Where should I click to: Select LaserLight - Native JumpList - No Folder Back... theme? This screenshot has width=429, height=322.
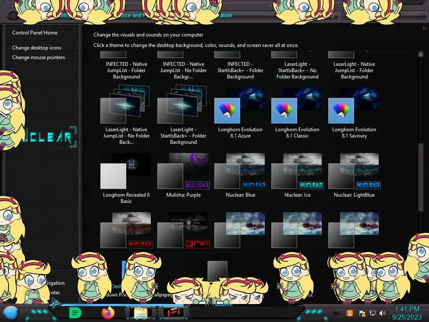tap(127, 115)
